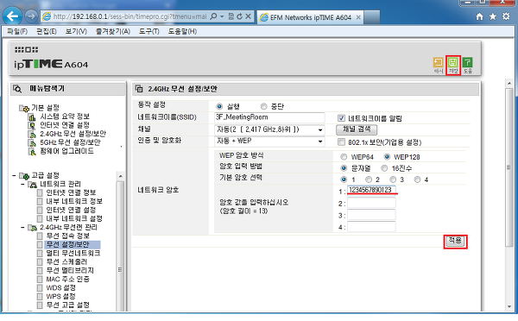Click the key 1 password input field
Screen dimensions: 518x321
coord(371,190)
